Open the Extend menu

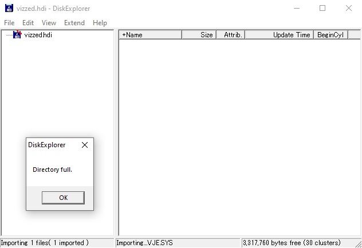pyautogui.click(x=74, y=23)
